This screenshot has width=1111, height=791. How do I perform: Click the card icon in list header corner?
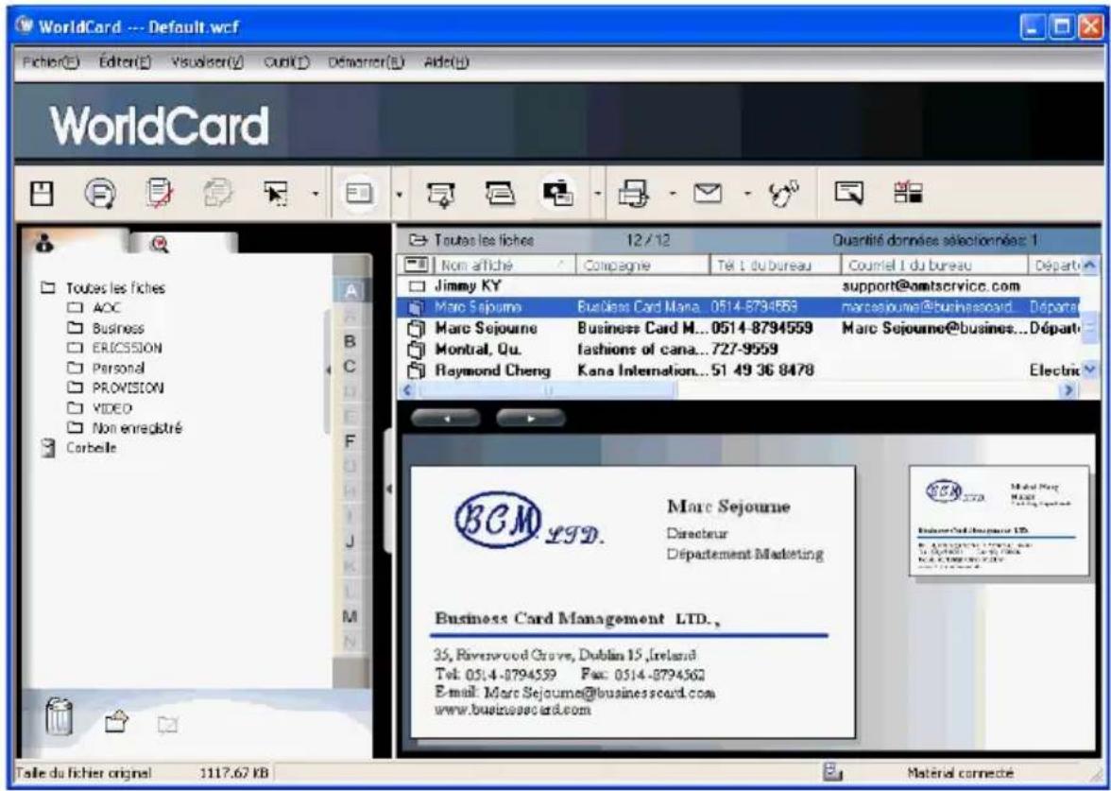point(415,266)
